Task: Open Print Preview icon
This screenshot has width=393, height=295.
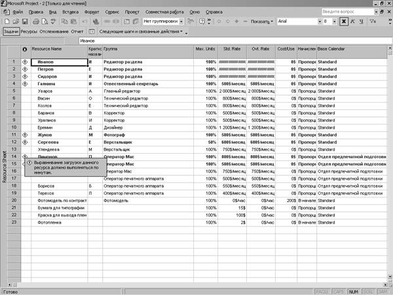Action: pos(45,22)
